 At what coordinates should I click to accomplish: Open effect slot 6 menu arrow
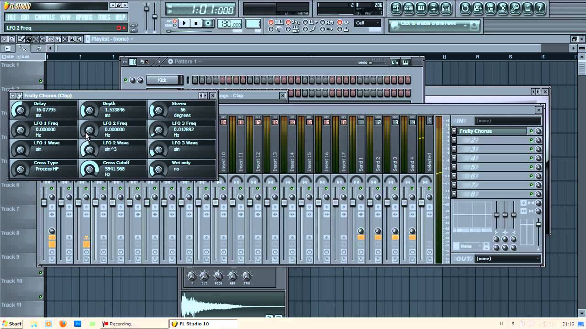(x=454, y=176)
